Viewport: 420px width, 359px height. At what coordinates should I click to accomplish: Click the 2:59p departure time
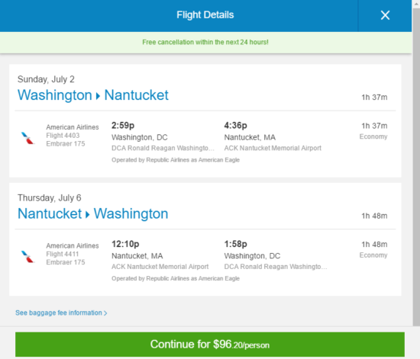coord(123,125)
